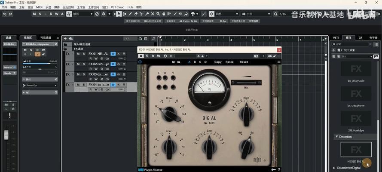Image resolution: width=382 pixels, height=172 pixels.
Task: Select the Zoom magnifier tool
Action: 158,14
